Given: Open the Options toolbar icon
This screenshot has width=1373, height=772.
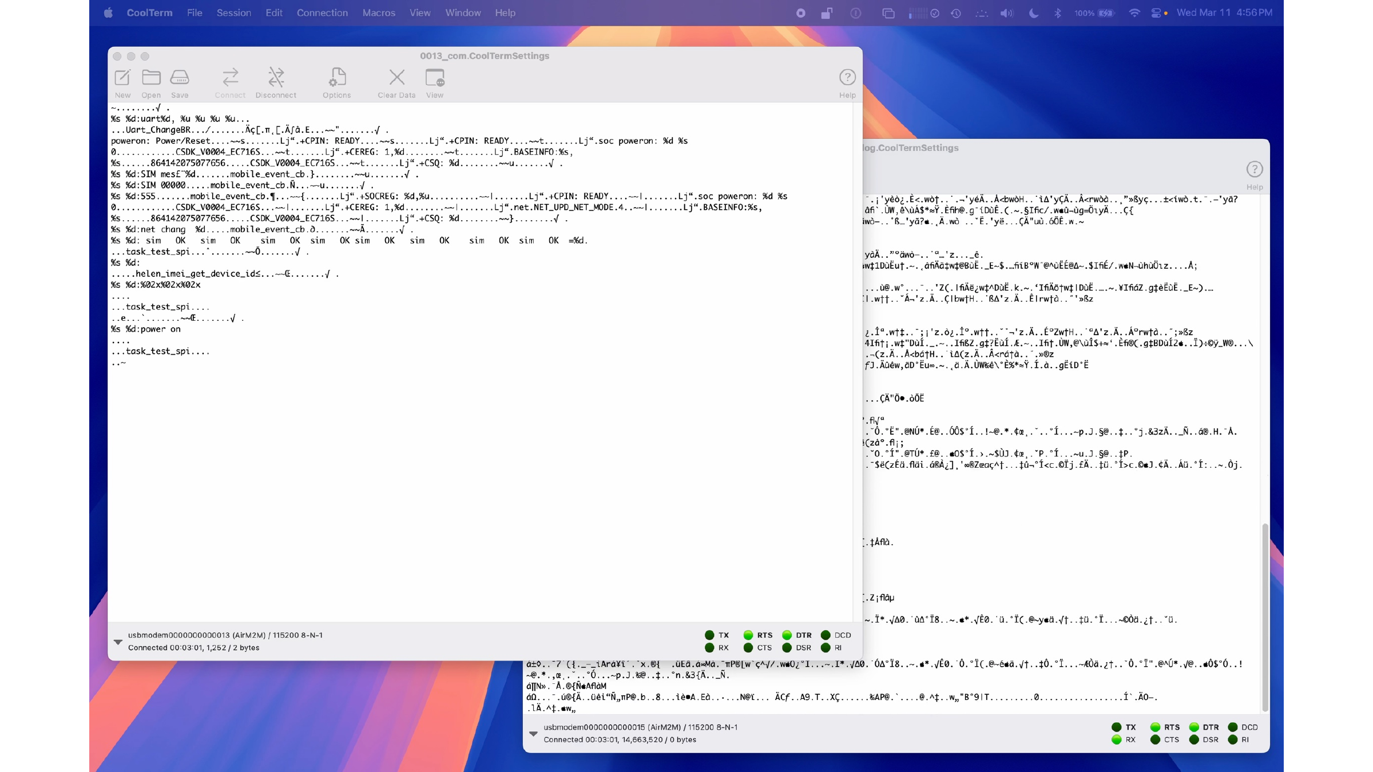Looking at the screenshot, I should [x=337, y=83].
